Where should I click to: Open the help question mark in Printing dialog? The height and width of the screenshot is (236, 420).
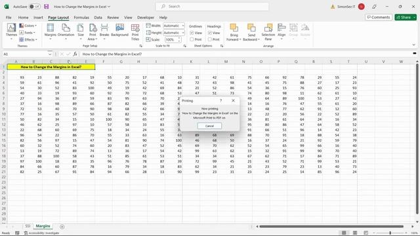click(x=220, y=100)
